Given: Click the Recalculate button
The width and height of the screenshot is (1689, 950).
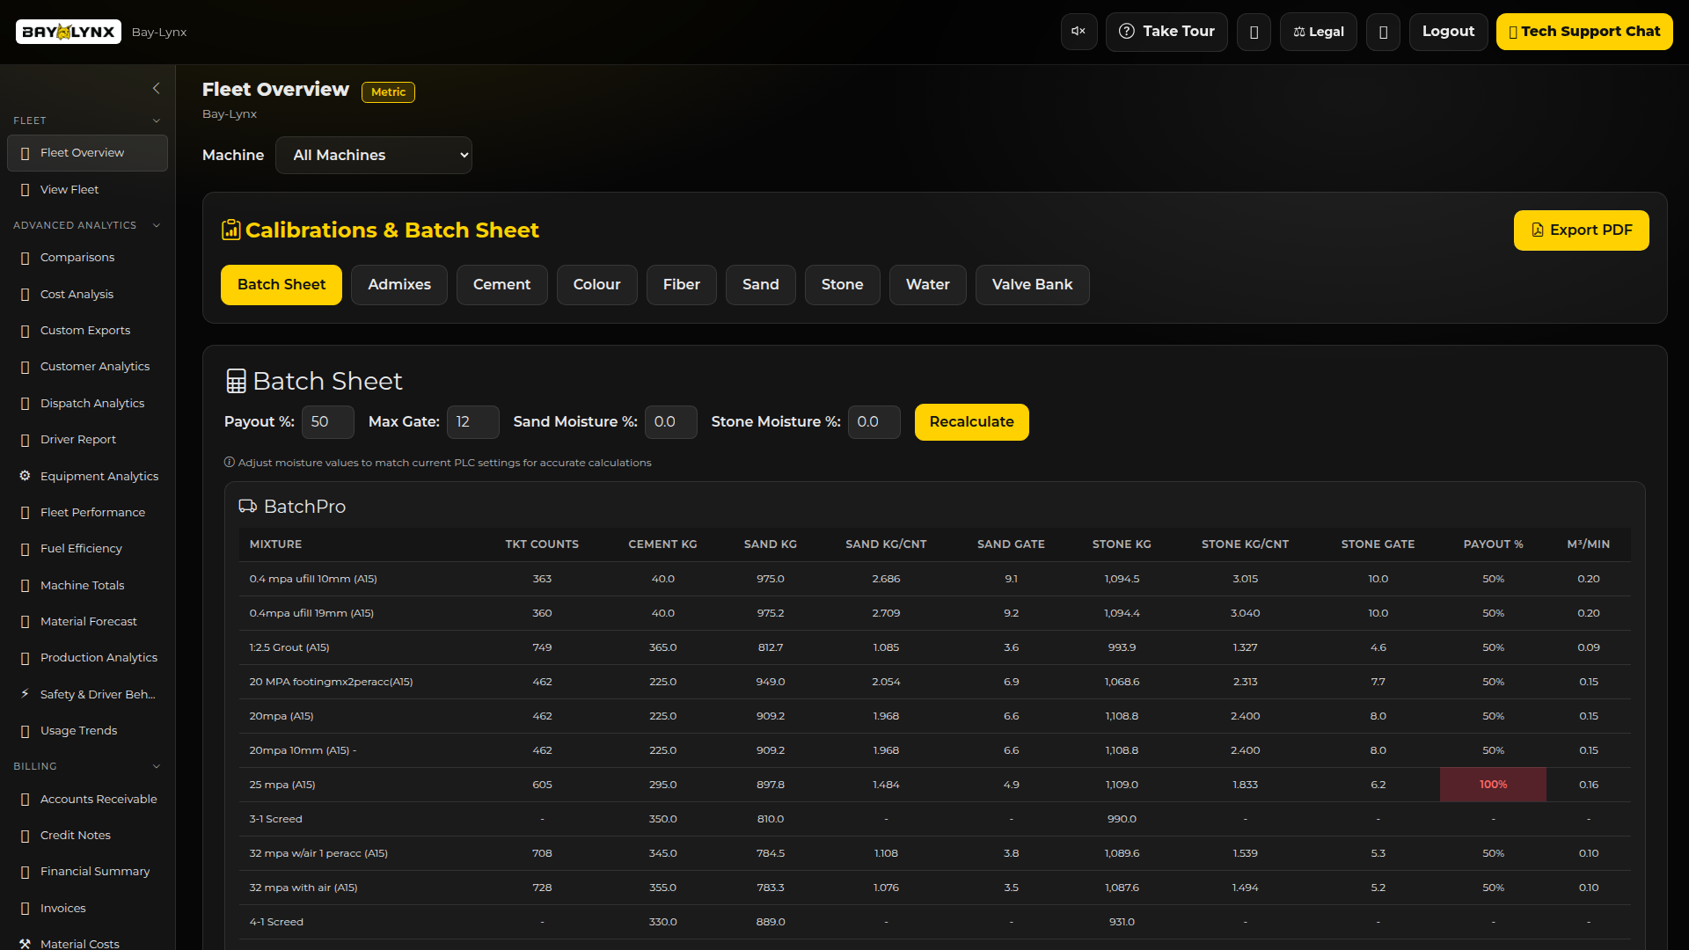Looking at the screenshot, I should (971, 421).
